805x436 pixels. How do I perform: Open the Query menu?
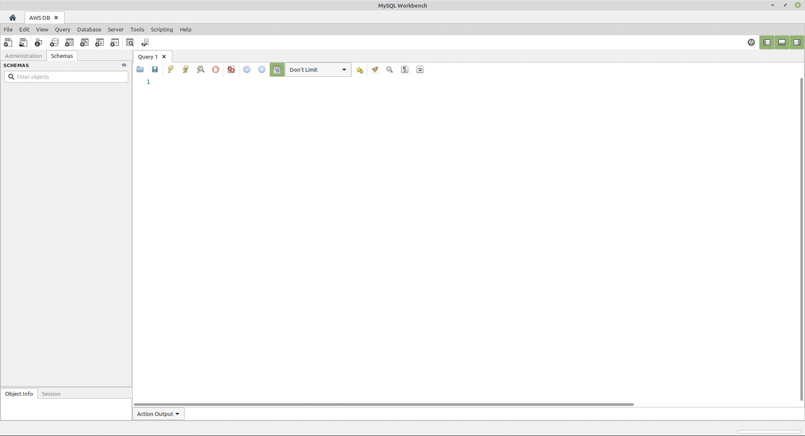coord(62,29)
